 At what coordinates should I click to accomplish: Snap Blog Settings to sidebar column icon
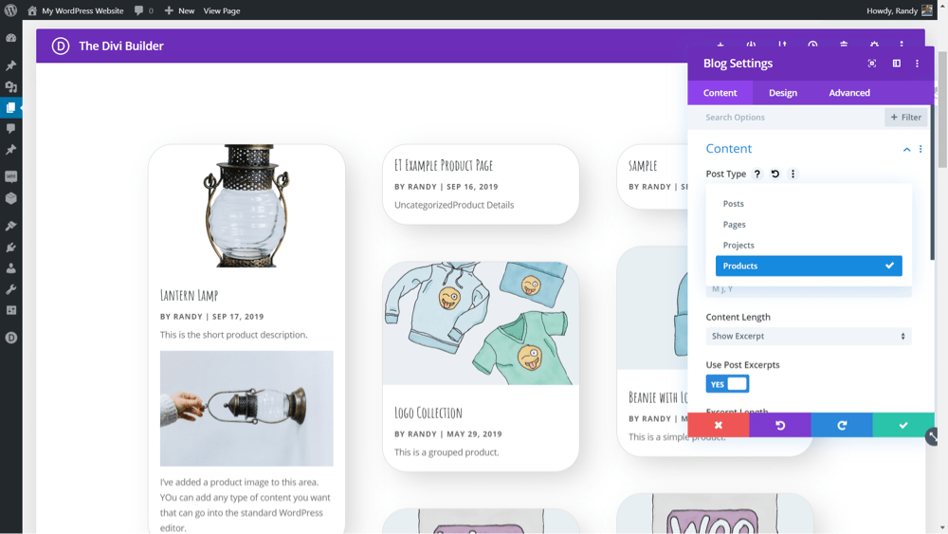tap(897, 63)
